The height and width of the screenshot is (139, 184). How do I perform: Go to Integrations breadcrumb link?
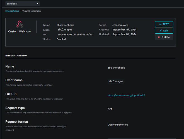[12, 11]
